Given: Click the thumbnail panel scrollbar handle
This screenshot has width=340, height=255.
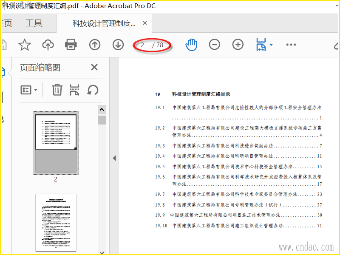Looking at the screenshot, I should [102, 120].
